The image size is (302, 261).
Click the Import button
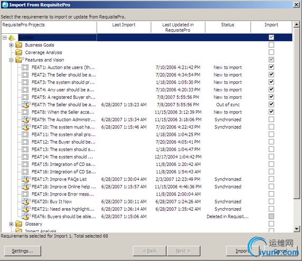pos(243,251)
